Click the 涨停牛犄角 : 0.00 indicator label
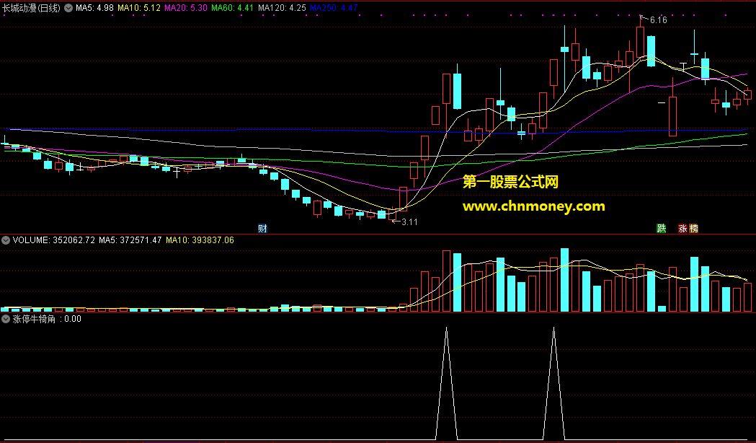This screenshot has width=756, height=443. (x=47, y=319)
